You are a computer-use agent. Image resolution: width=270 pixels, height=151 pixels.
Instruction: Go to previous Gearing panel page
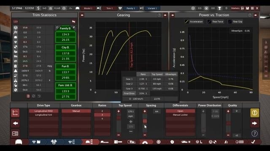point(82,15)
